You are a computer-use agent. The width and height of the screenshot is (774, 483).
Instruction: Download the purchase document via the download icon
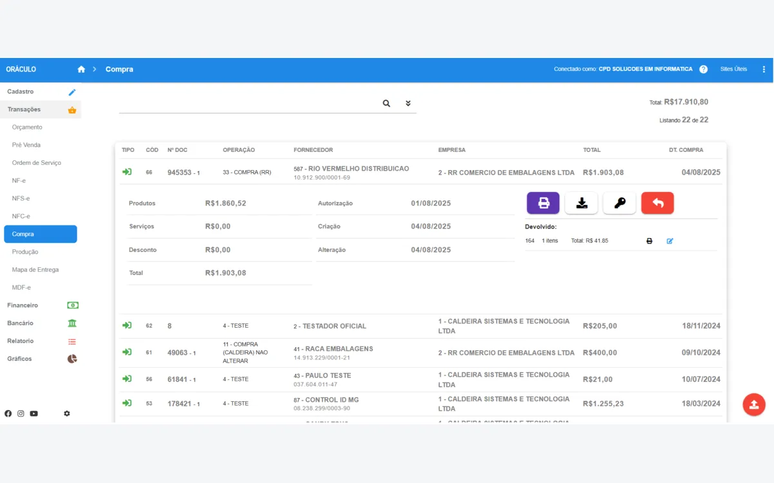click(581, 202)
